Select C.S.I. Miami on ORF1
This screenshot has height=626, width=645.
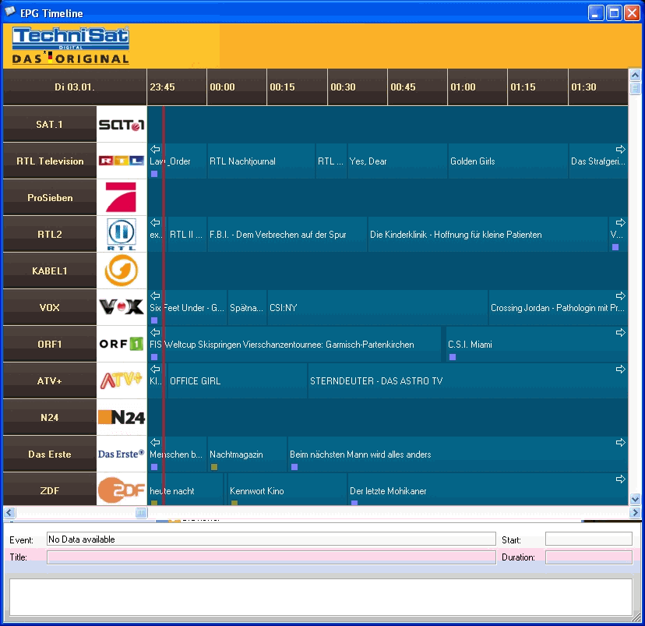(x=537, y=344)
